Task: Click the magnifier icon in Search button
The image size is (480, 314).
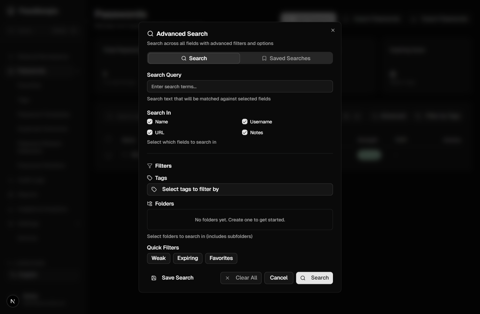Action: coord(303,278)
